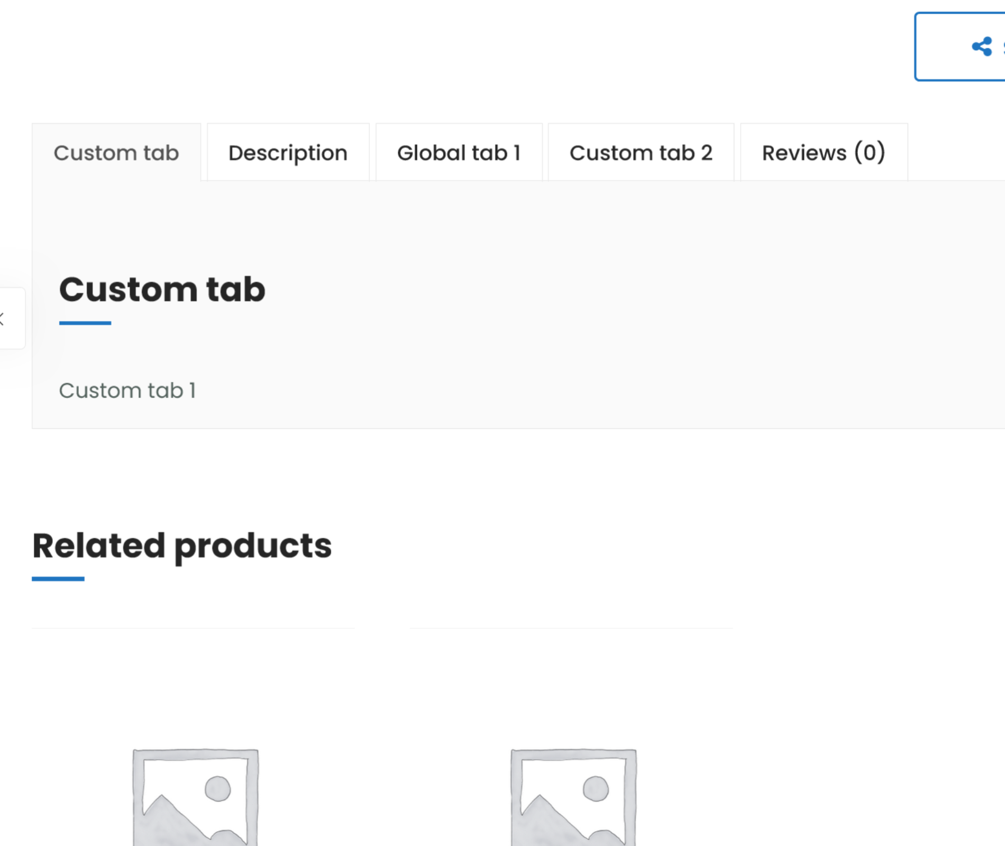This screenshot has height=846, width=1005.
Task: Select the Custom tab tab
Action: 116,153
